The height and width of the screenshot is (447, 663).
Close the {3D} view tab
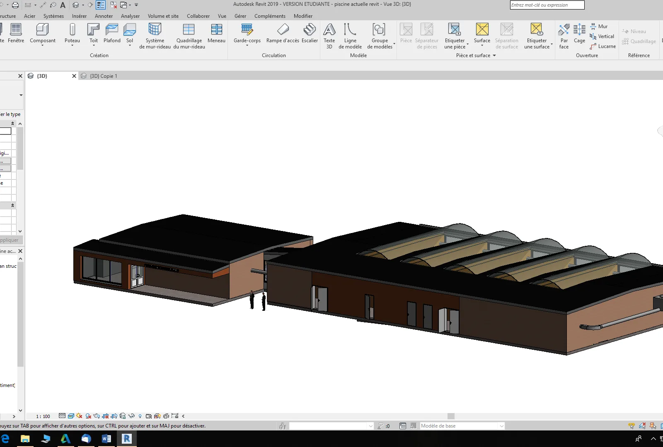74,76
